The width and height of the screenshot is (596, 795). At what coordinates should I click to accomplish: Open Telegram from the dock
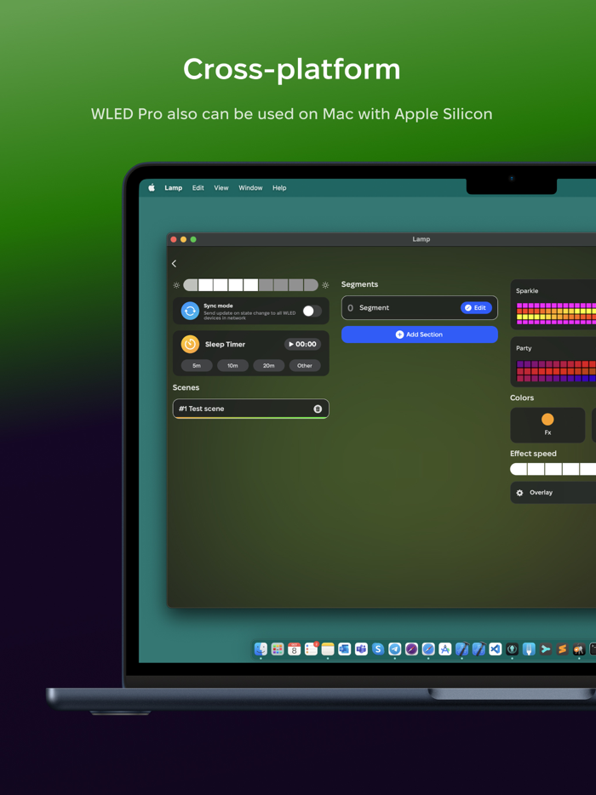pos(394,649)
